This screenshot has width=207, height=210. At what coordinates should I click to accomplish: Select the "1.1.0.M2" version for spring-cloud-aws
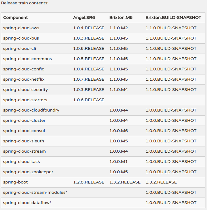coord(119,28)
